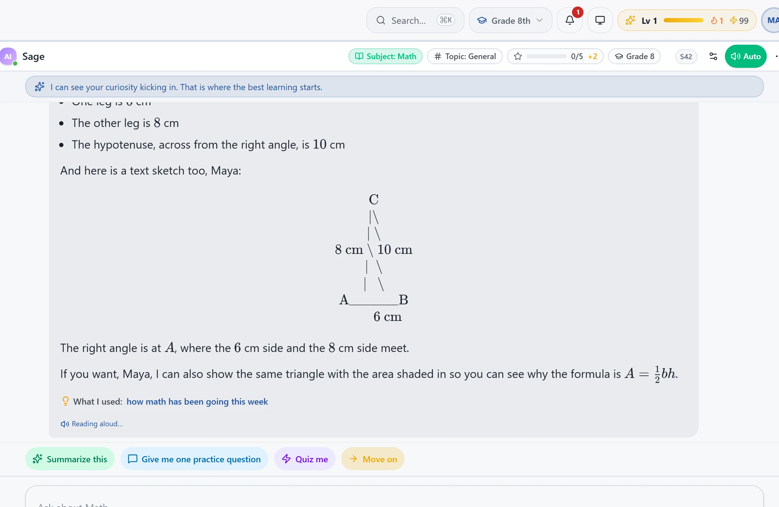Expand the Grade 8th dropdown
Image resolution: width=779 pixels, height=507 pixels.
[510, 20]
